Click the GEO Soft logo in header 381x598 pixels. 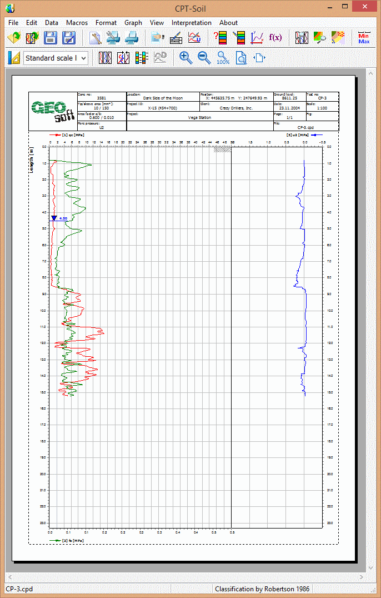coord(53,110)
